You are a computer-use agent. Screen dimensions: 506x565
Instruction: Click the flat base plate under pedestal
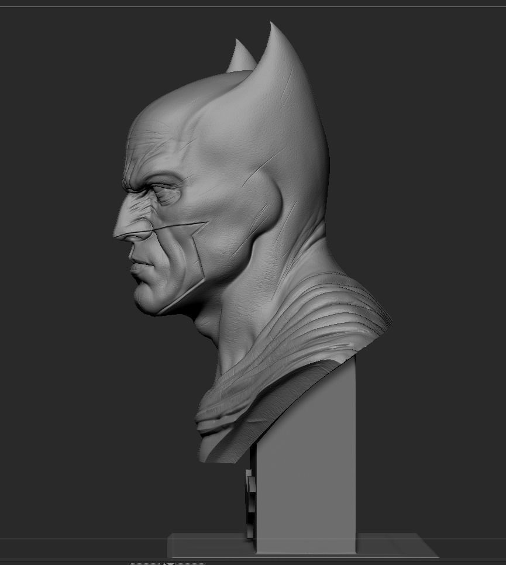point(303,546)
